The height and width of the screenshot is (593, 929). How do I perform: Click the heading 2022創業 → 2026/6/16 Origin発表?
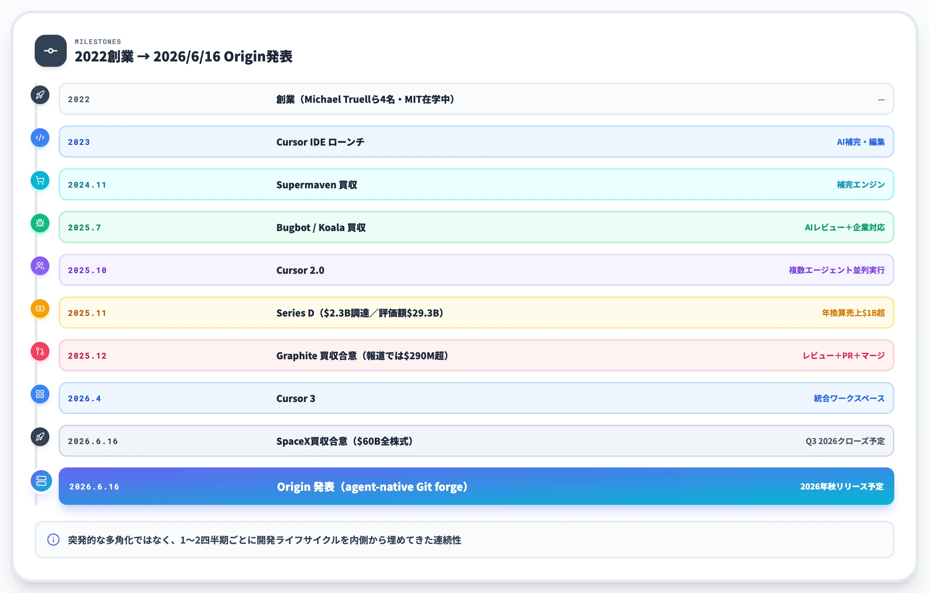click(184, 56)
